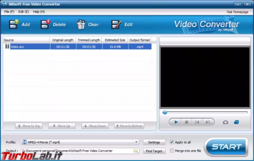Click the Move Down button
Screen dimensions: 254x161
coord(95,126)
